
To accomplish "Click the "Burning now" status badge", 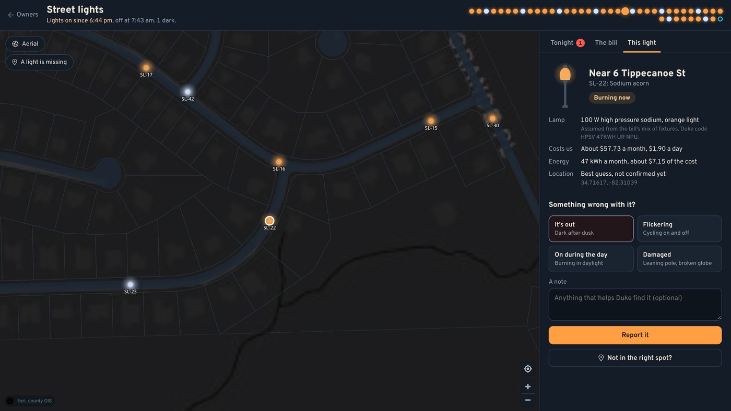I will (x=612, y=98).
